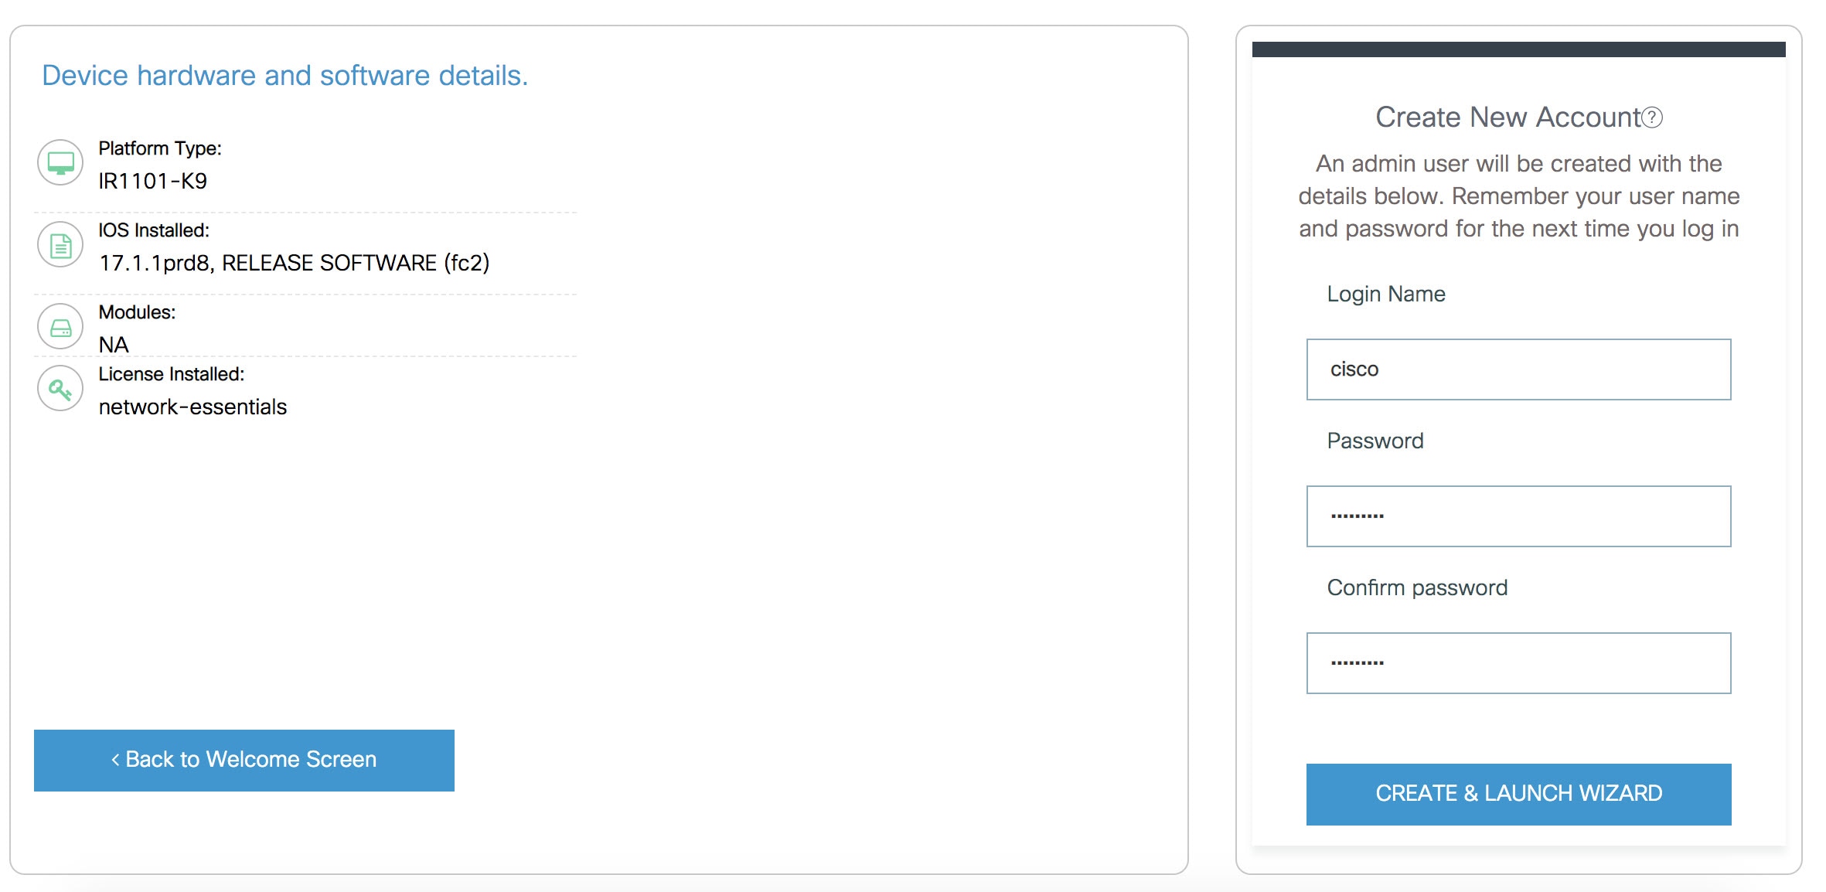Click the Modules NA value
This screenshot has width=1826, height=892.
click(x=114, y=345)
